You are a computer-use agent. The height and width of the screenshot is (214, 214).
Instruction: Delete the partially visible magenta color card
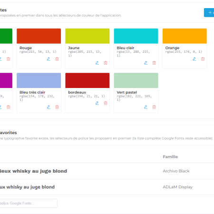[x=9, y=107]
